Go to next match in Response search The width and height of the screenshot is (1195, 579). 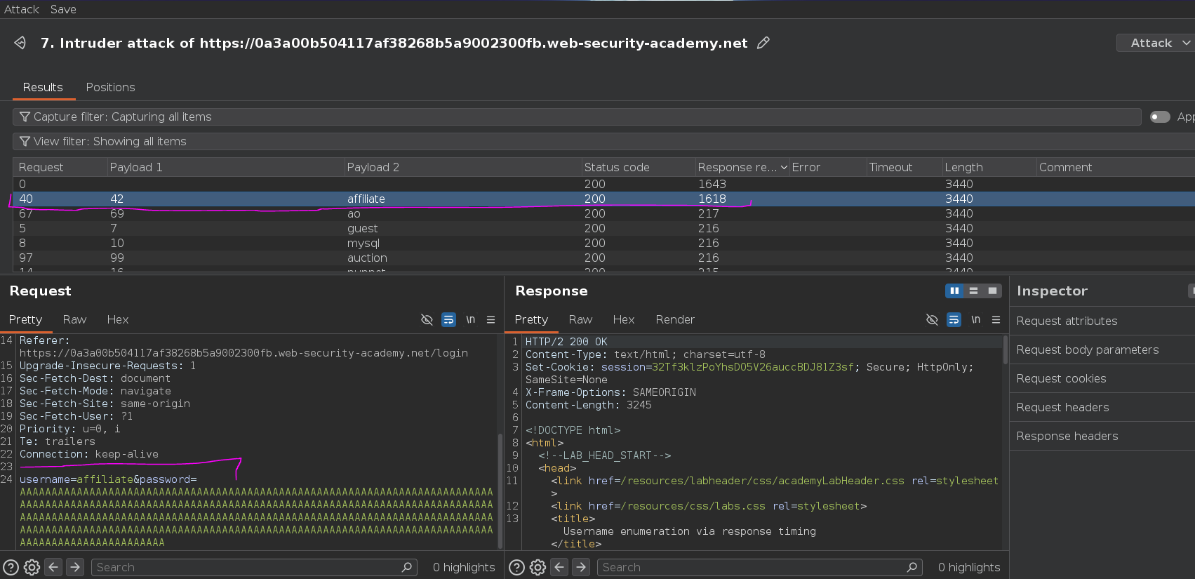581,567
